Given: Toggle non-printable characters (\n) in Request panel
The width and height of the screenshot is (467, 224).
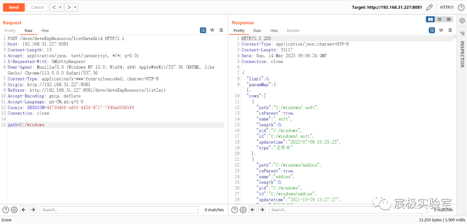Looking at the screenshot, I should (x=212, y=30).
